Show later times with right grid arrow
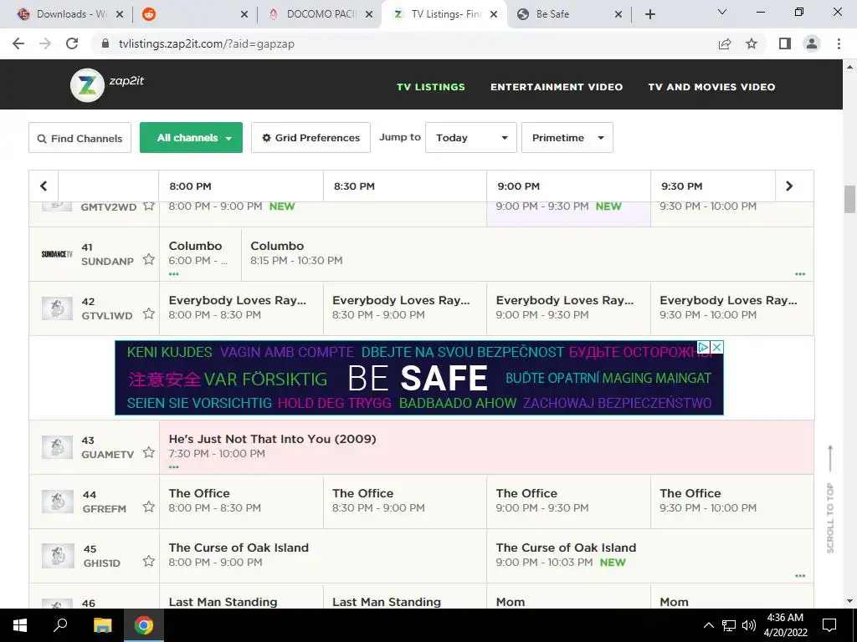The width and height of the screenshot is (857, 642). pyautogui.click(x=789, y=186)
